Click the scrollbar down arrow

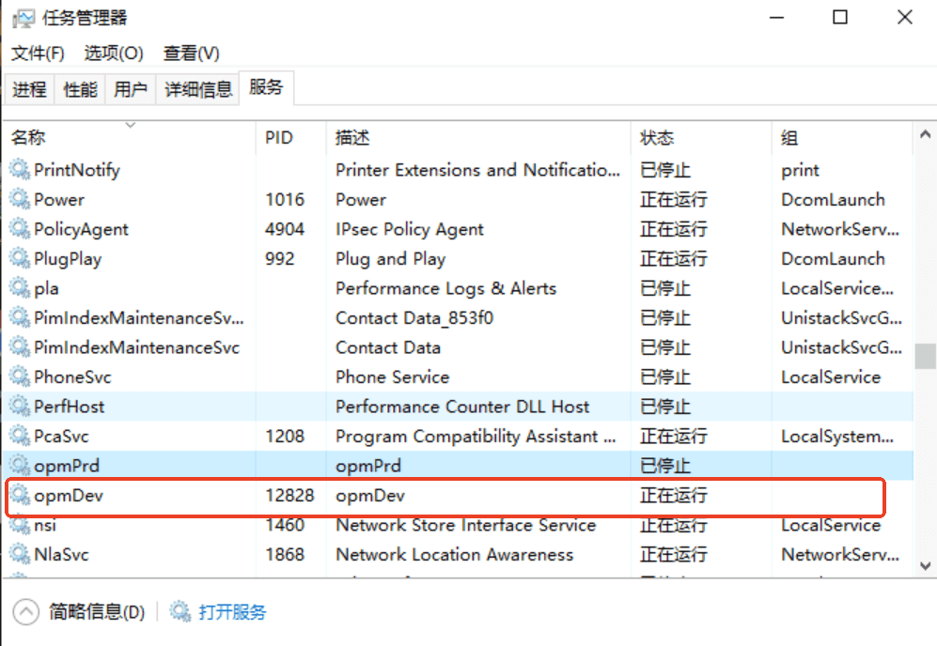[925, 565]
